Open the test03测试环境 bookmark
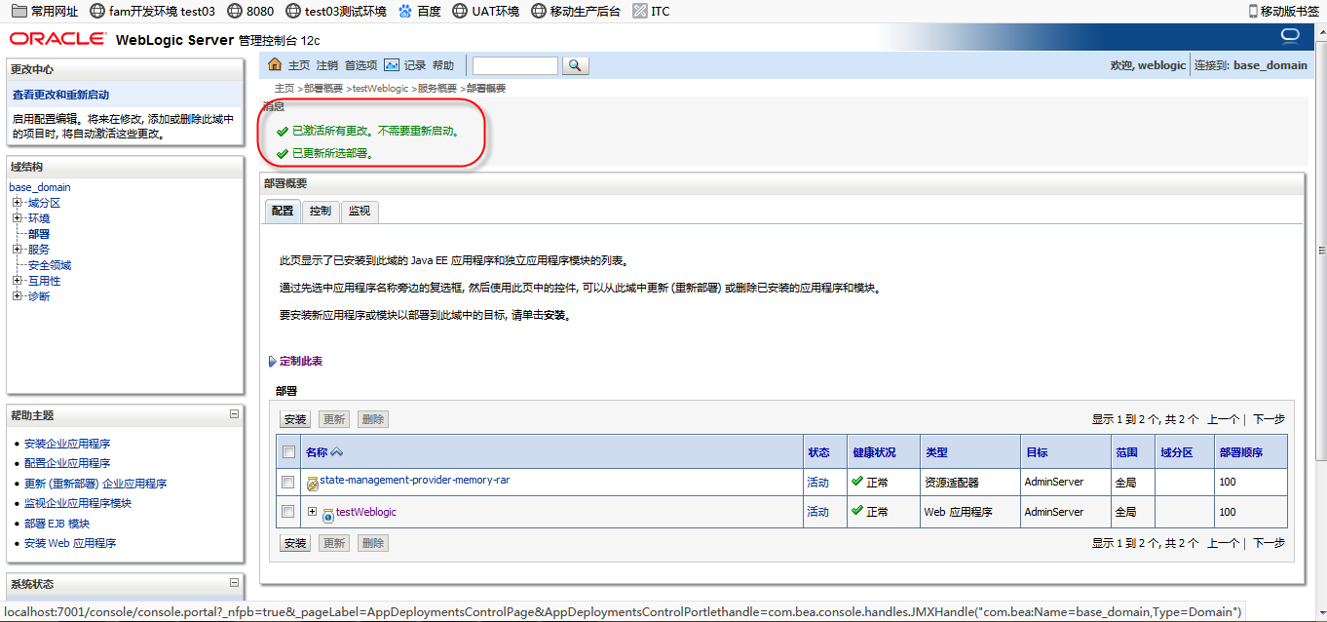Image resolution: width=1327 pixels, height=622 pixels. point(336,12)
